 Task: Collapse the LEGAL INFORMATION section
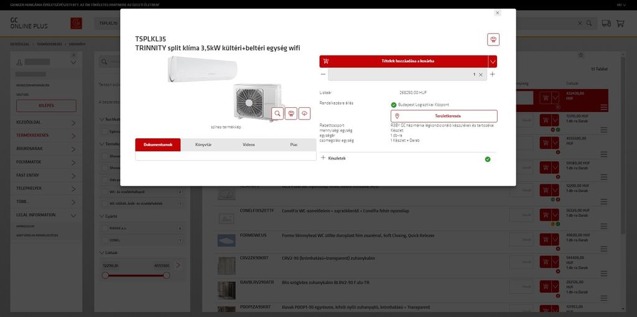pyautogui.click(x=46, y=215)
